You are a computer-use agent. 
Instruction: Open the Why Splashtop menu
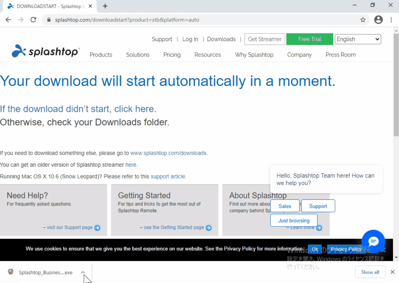point(254,55)
